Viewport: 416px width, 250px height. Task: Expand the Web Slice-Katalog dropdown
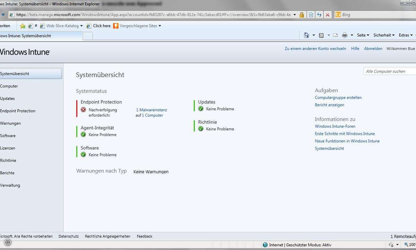81,26
